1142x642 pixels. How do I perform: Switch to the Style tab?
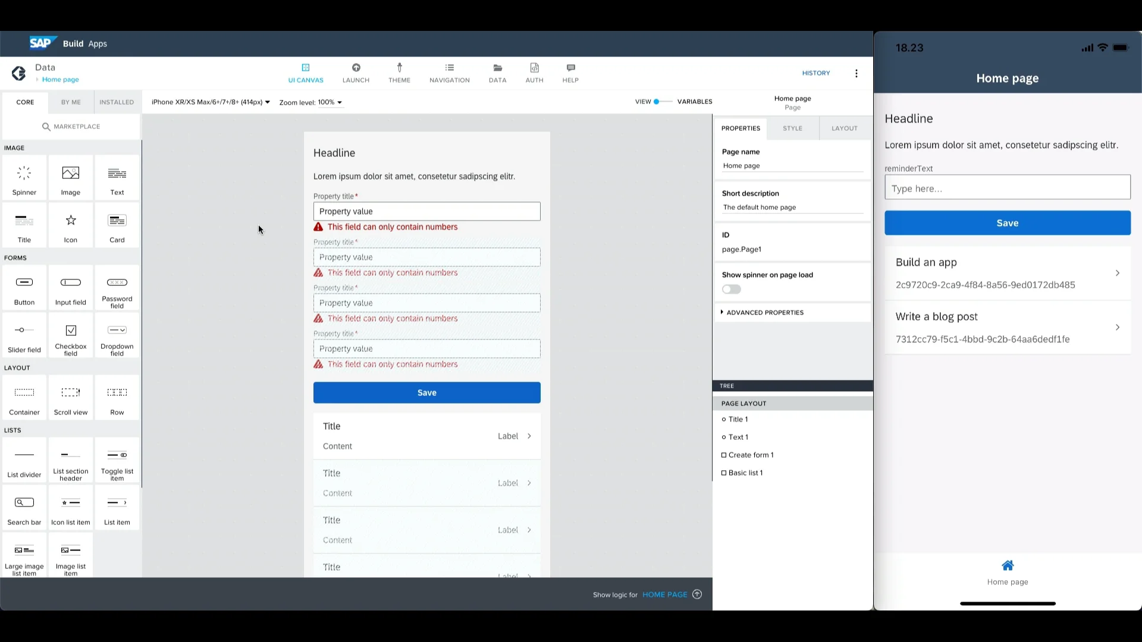pyautogui.click(x=792, y=128)
